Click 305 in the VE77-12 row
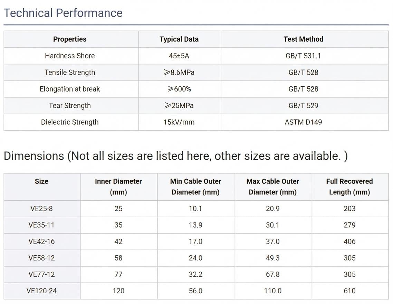The height and width of the screenshot is (304, 393). click(x=349, y=274)
